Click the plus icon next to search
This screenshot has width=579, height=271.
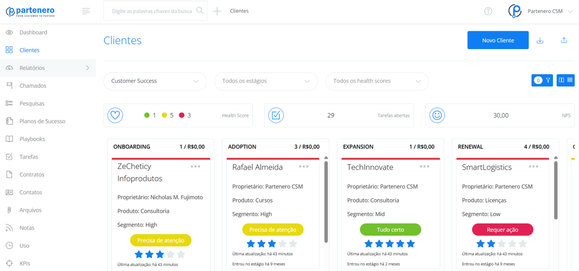click(217, 11)
